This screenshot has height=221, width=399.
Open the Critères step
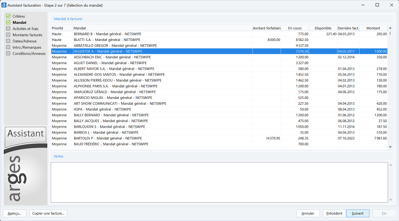[19, 16]
